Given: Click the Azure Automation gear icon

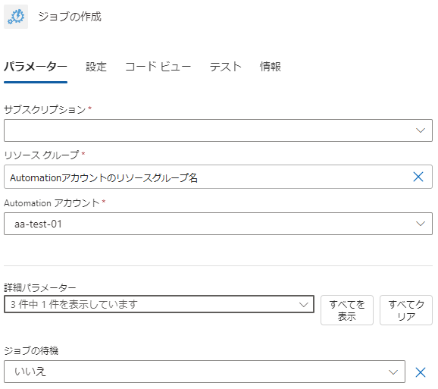Looking at the screenshot, I should coord(16,17).
